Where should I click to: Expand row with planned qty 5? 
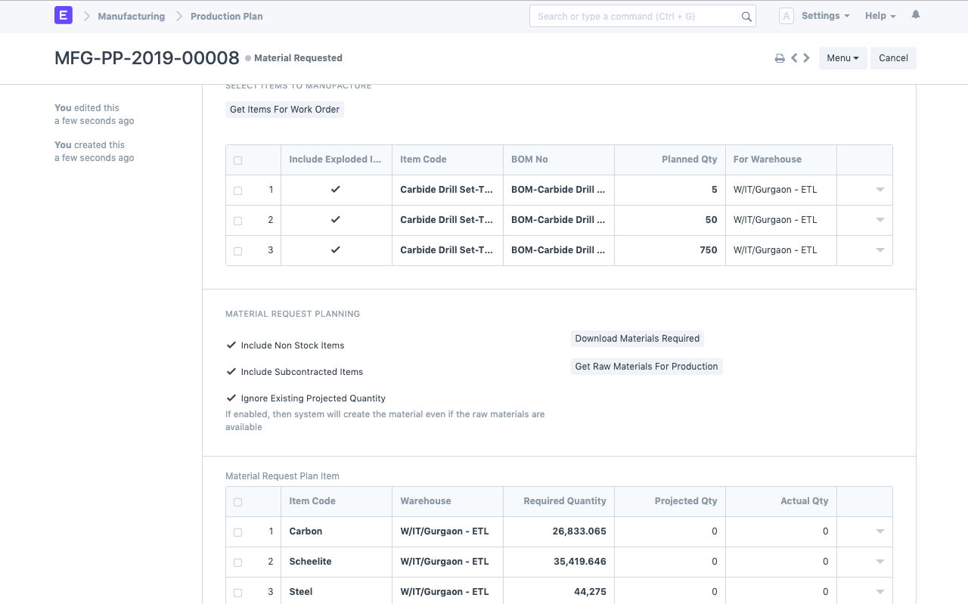pos(880,190)
